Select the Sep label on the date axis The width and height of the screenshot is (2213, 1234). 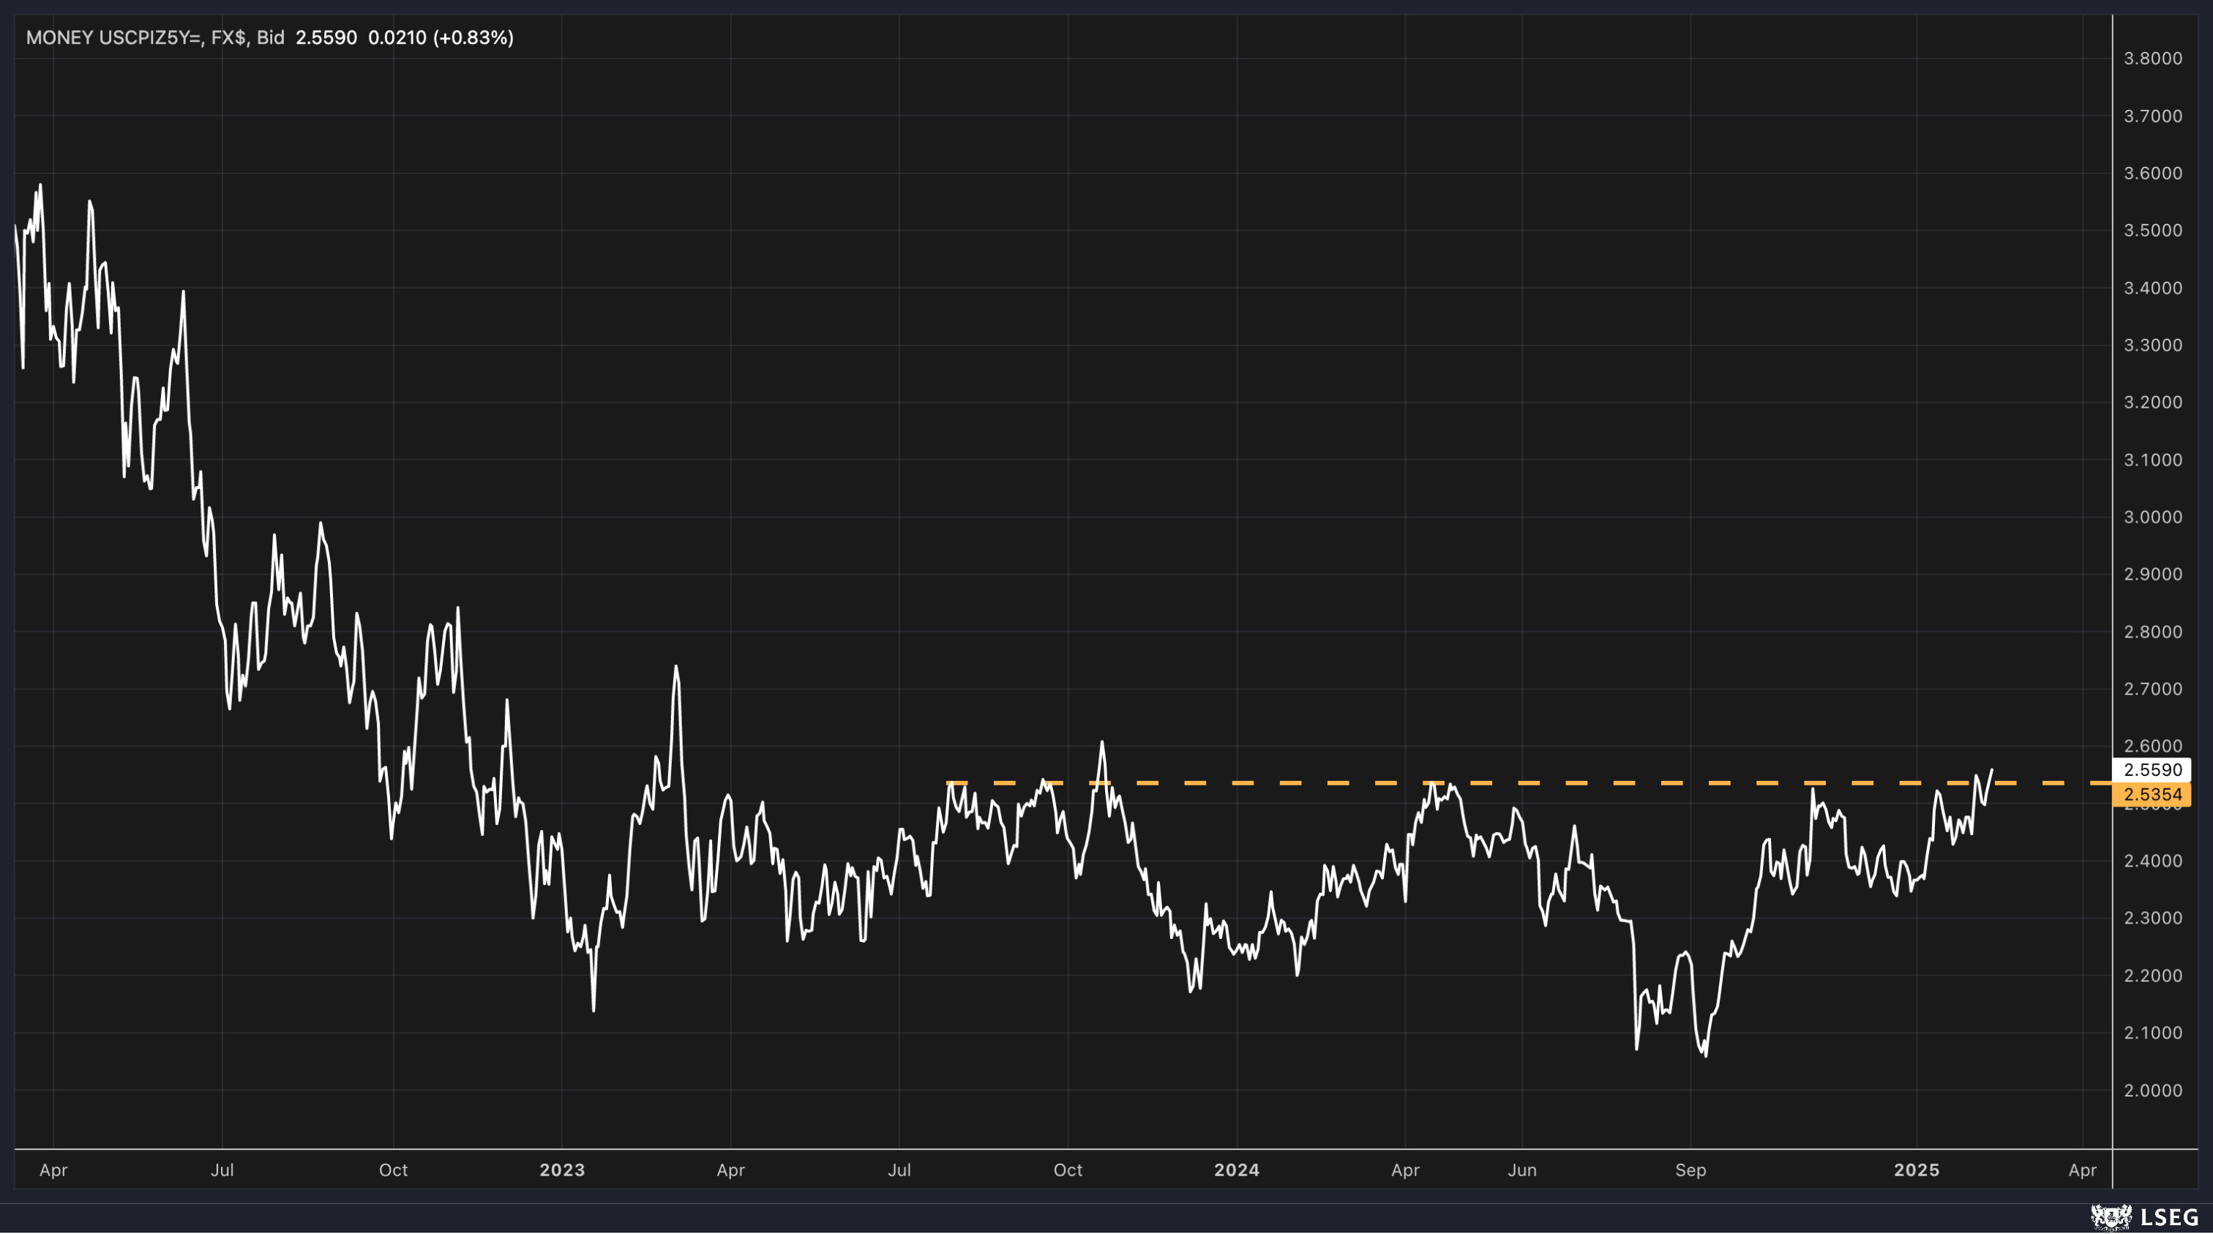coord(1689,1170)
